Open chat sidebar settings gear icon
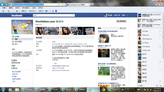 click(x=157, y=86)
